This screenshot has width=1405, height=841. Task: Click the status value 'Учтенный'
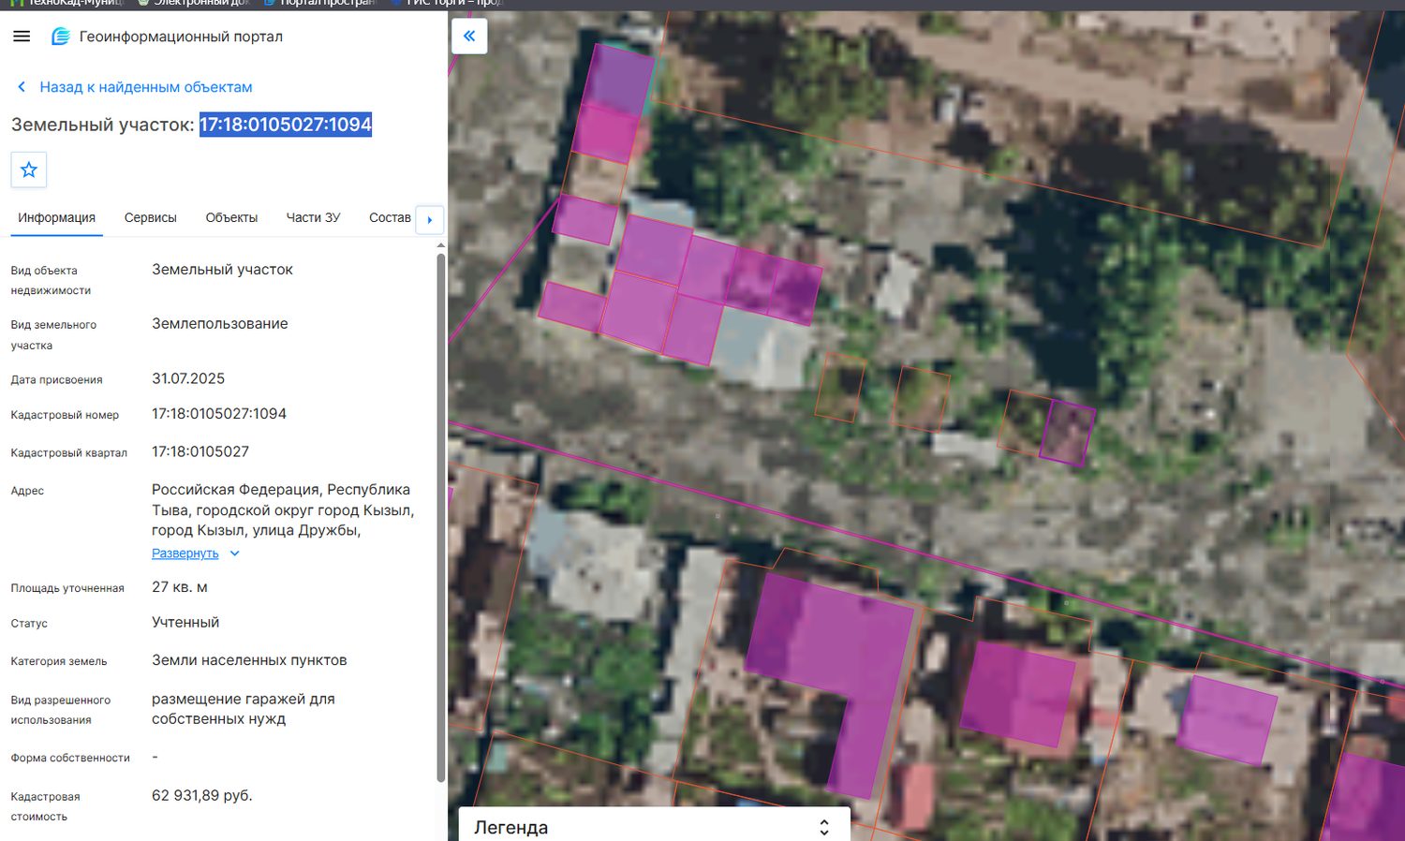coord(185,622)
